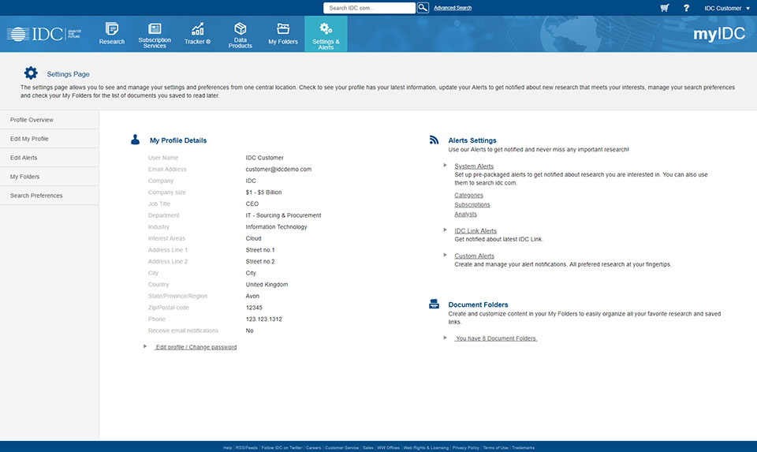Click the '$1 - $5 Billion' company size
757x452 pixels.
click(x=263, y=192)
